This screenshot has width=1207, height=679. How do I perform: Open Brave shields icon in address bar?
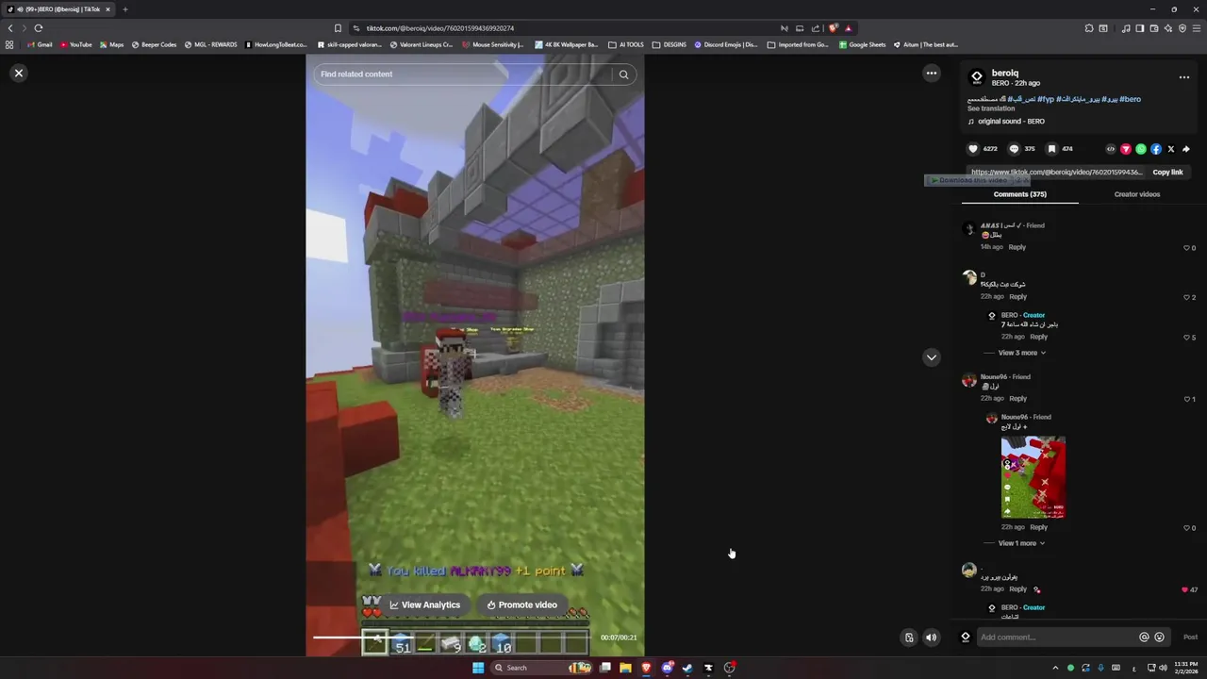click(833, 28)
